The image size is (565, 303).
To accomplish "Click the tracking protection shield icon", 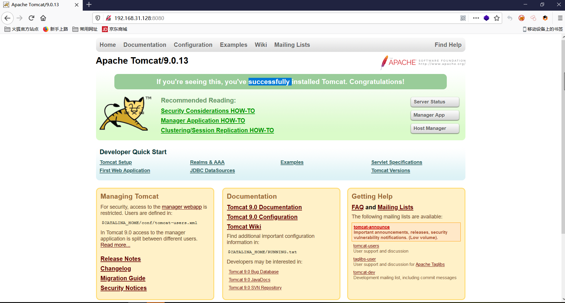I will coord(98,18).
